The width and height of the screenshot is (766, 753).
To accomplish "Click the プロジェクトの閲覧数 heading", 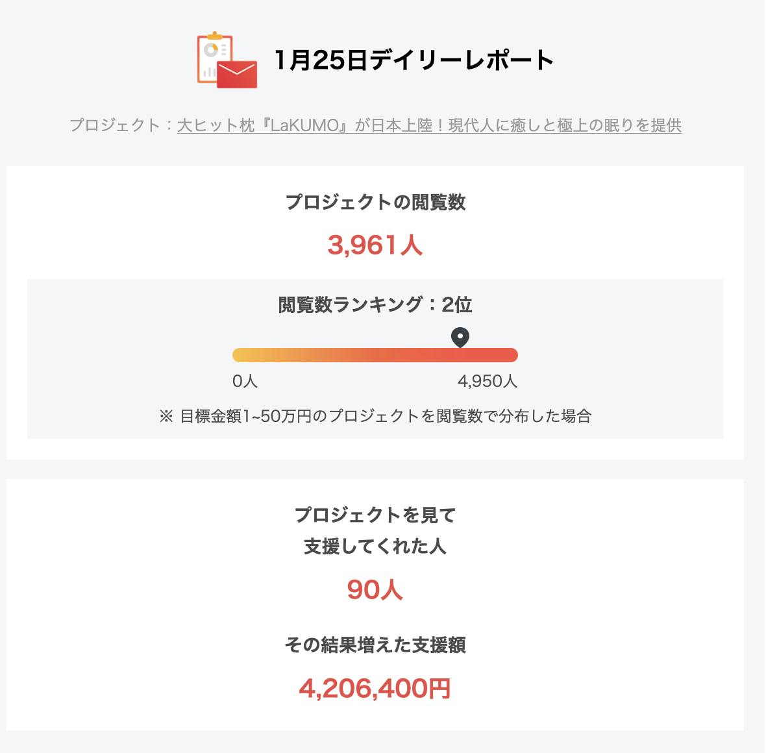I will pos(375,203).
